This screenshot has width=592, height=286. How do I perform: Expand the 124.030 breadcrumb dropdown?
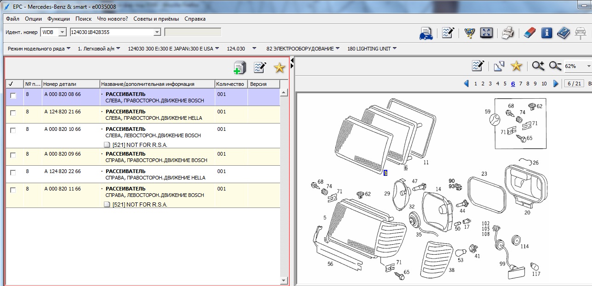click(254, 48)
